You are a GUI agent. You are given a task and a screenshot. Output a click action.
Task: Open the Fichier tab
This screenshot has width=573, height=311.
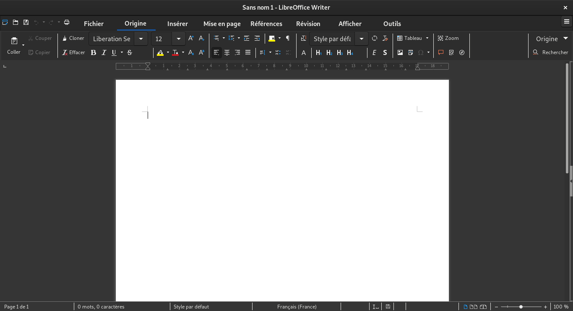94,24
